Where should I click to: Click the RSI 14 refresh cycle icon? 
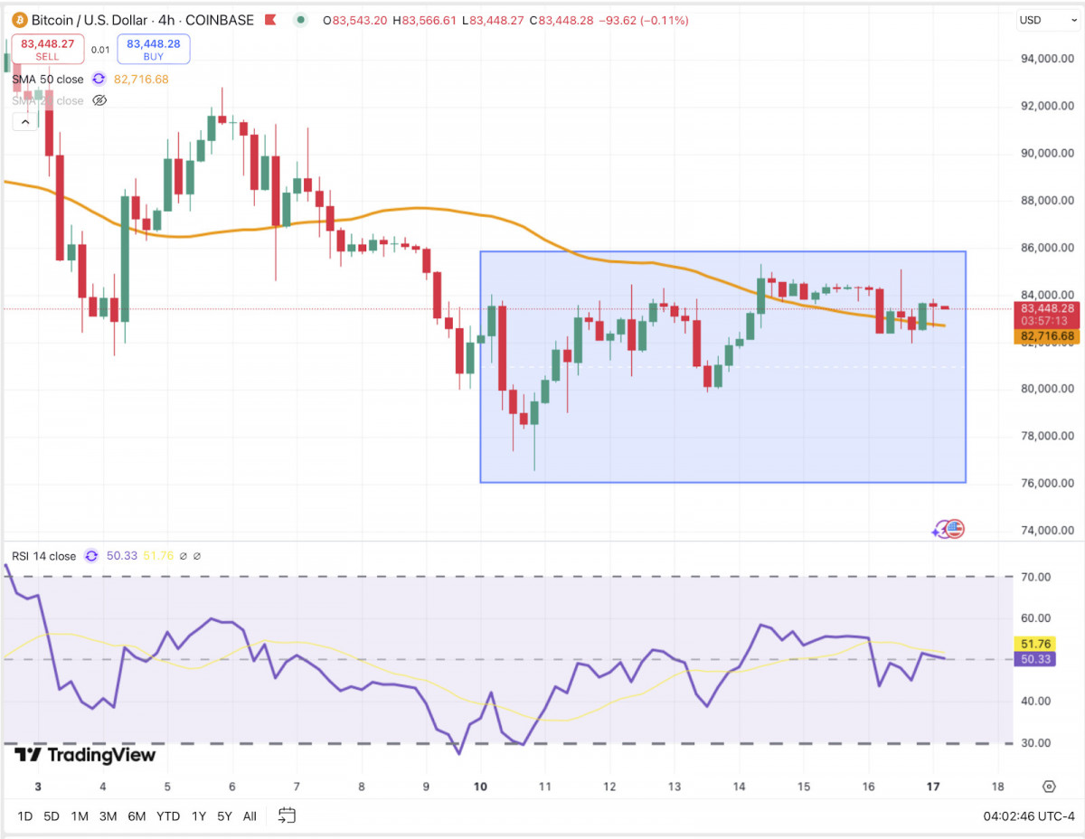coord(90,556)
